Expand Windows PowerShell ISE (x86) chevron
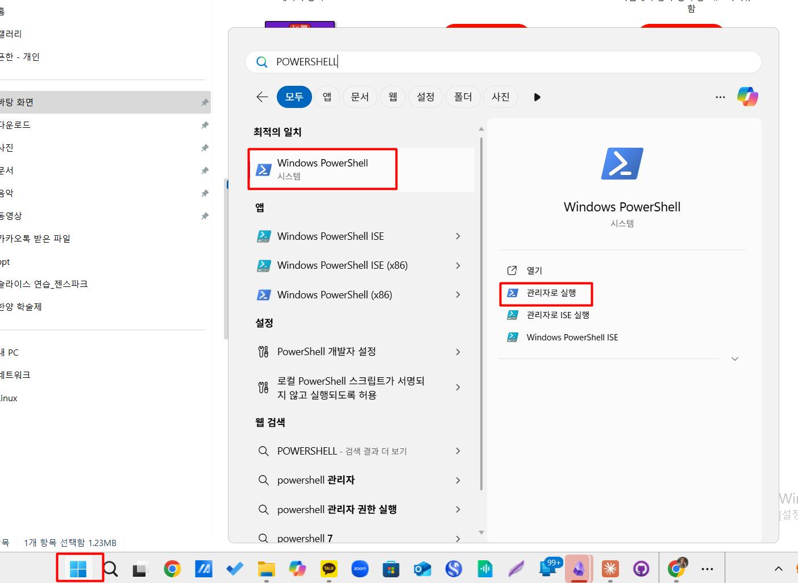The height and width of the screenshot is (583, 798). pyautogui.click(x=458, y=265)
